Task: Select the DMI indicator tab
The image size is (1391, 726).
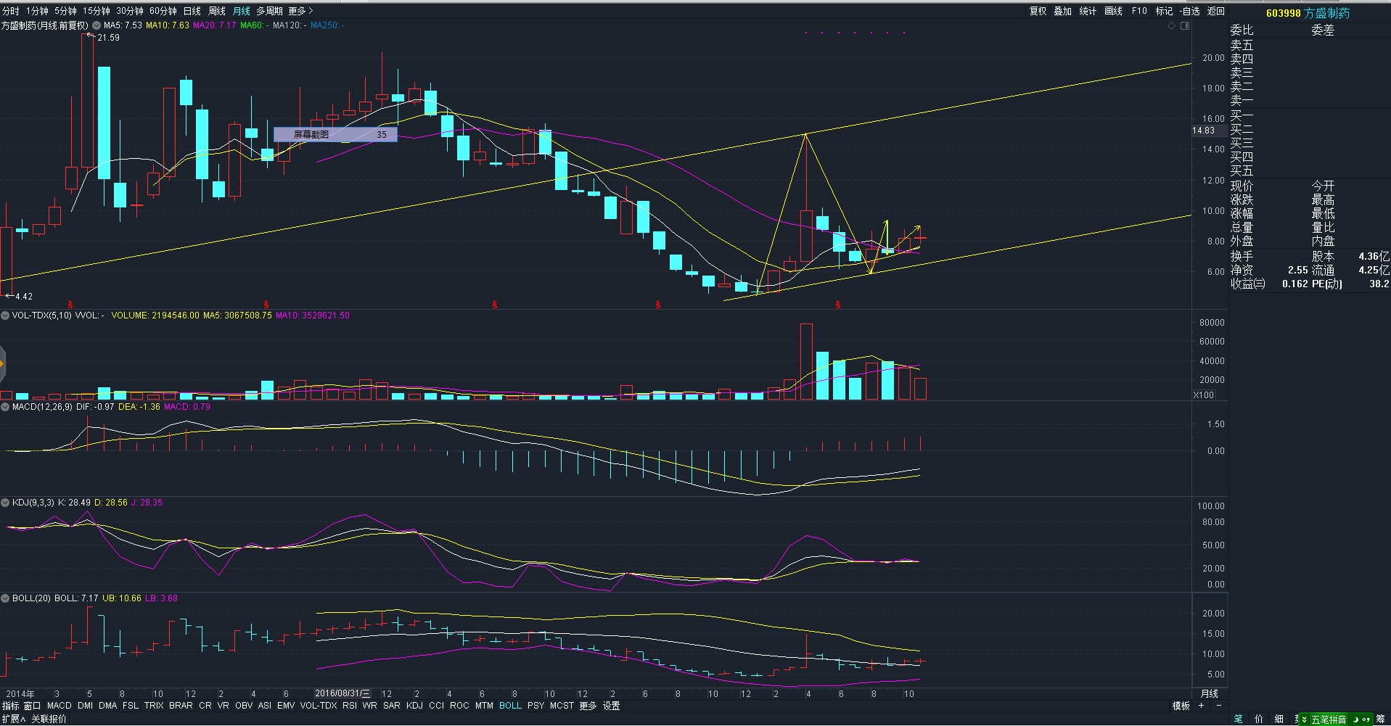Action: coord(85,706)
